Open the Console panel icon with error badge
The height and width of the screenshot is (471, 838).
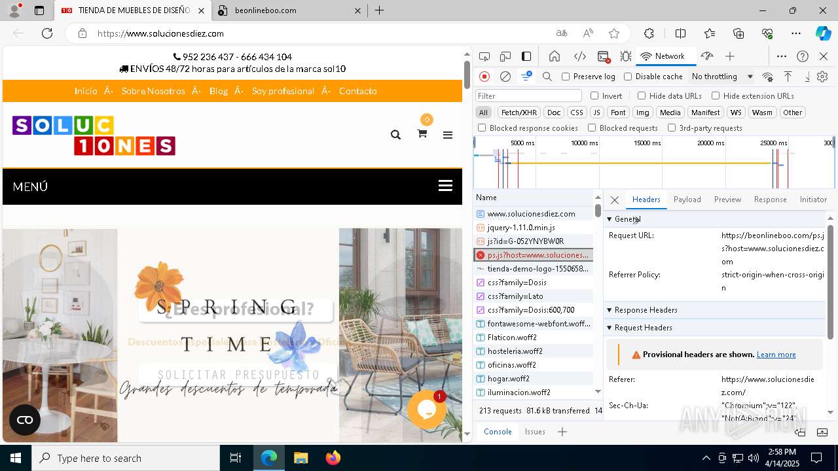[604, 56]
